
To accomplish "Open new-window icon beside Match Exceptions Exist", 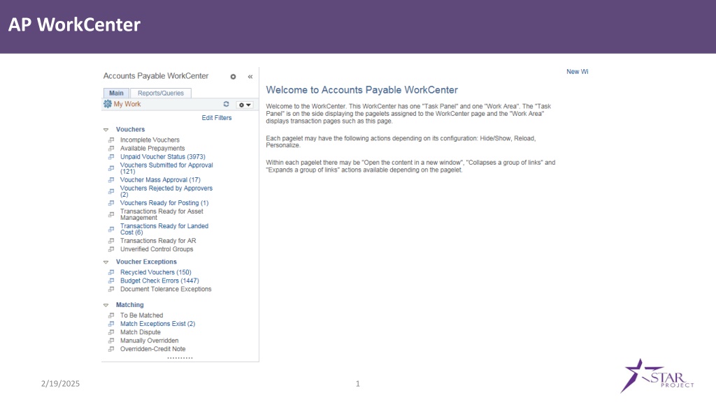I will coord(111,324).
